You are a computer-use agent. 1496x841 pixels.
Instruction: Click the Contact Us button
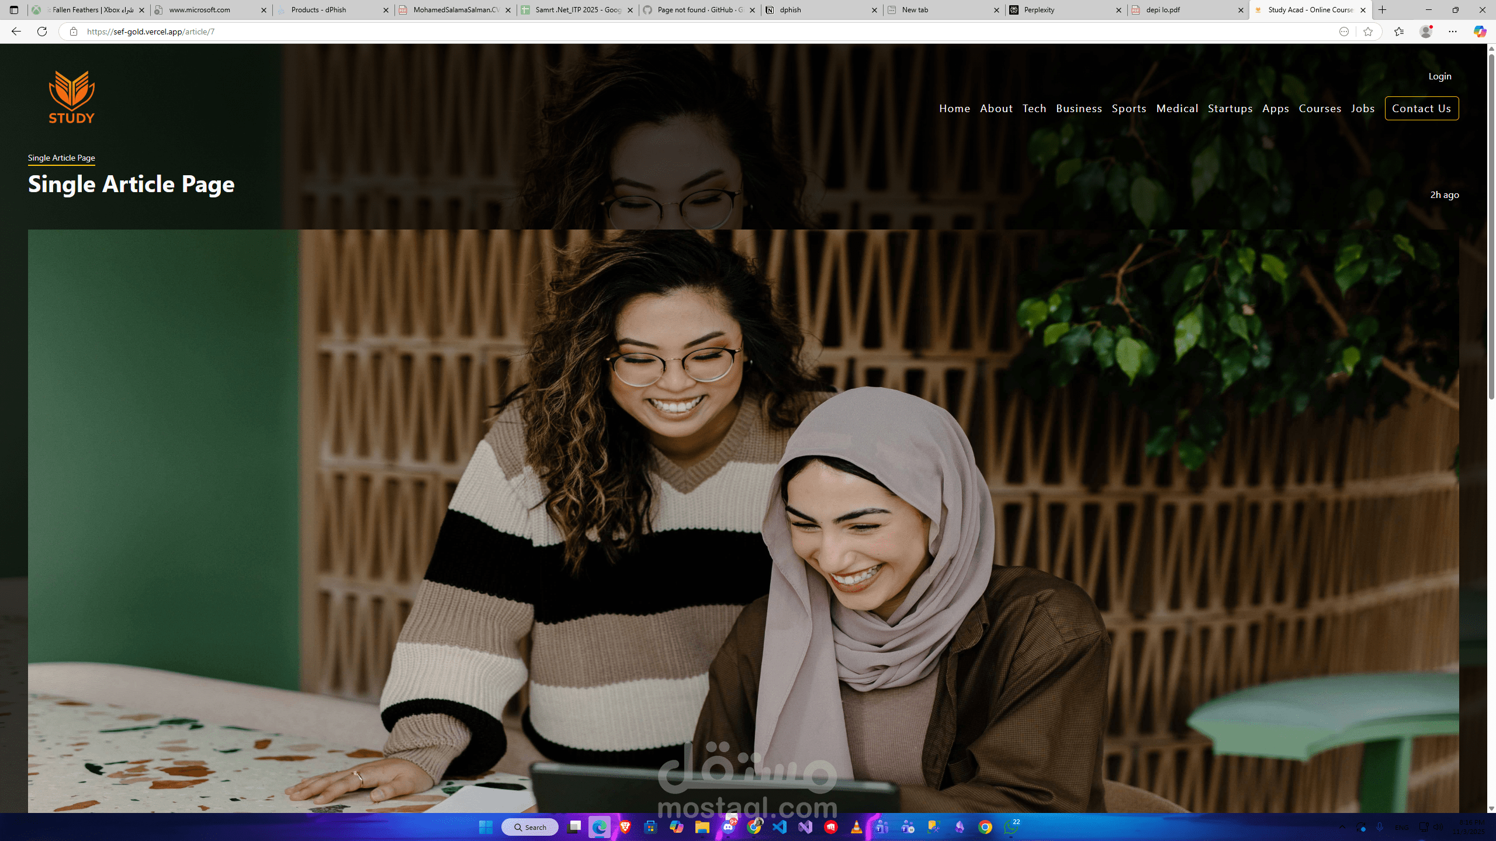[1422, 108]
